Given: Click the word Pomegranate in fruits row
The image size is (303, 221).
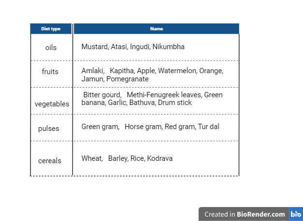Looking at the screenshot, I should 128,79.
